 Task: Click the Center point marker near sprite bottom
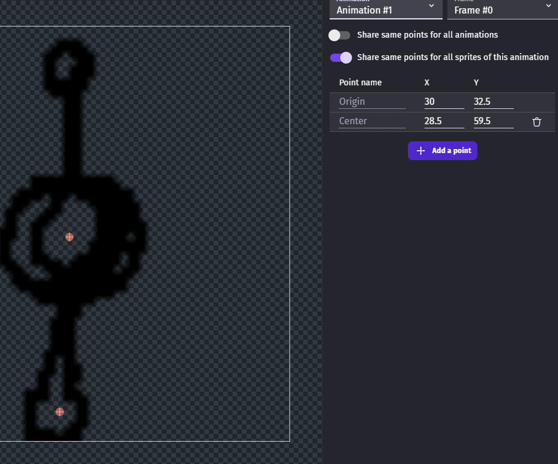tap(59, 412)
